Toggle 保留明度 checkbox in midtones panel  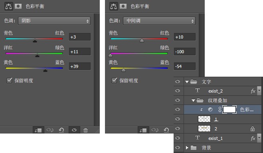(114, 81)
